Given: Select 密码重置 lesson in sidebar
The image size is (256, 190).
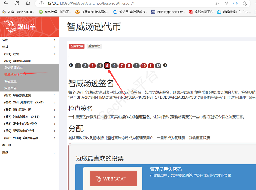Looking at the screenshot, I should 10,81.
